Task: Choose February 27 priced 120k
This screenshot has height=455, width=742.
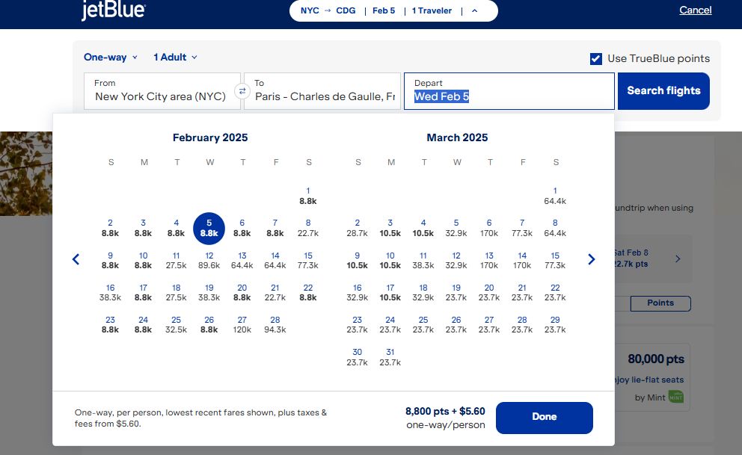Action: 242,324
